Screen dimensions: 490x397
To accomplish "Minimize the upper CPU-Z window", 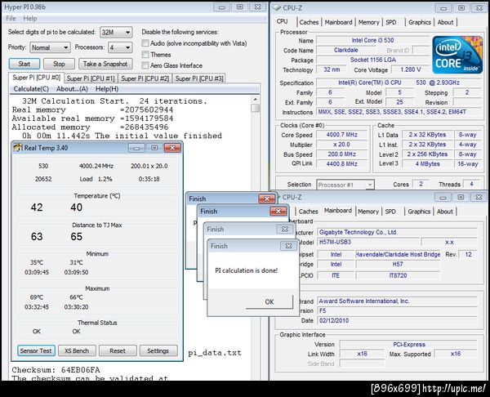I will [x=443, y=8].
